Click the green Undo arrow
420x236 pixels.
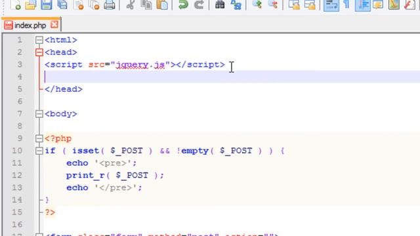tap(183, 5)
